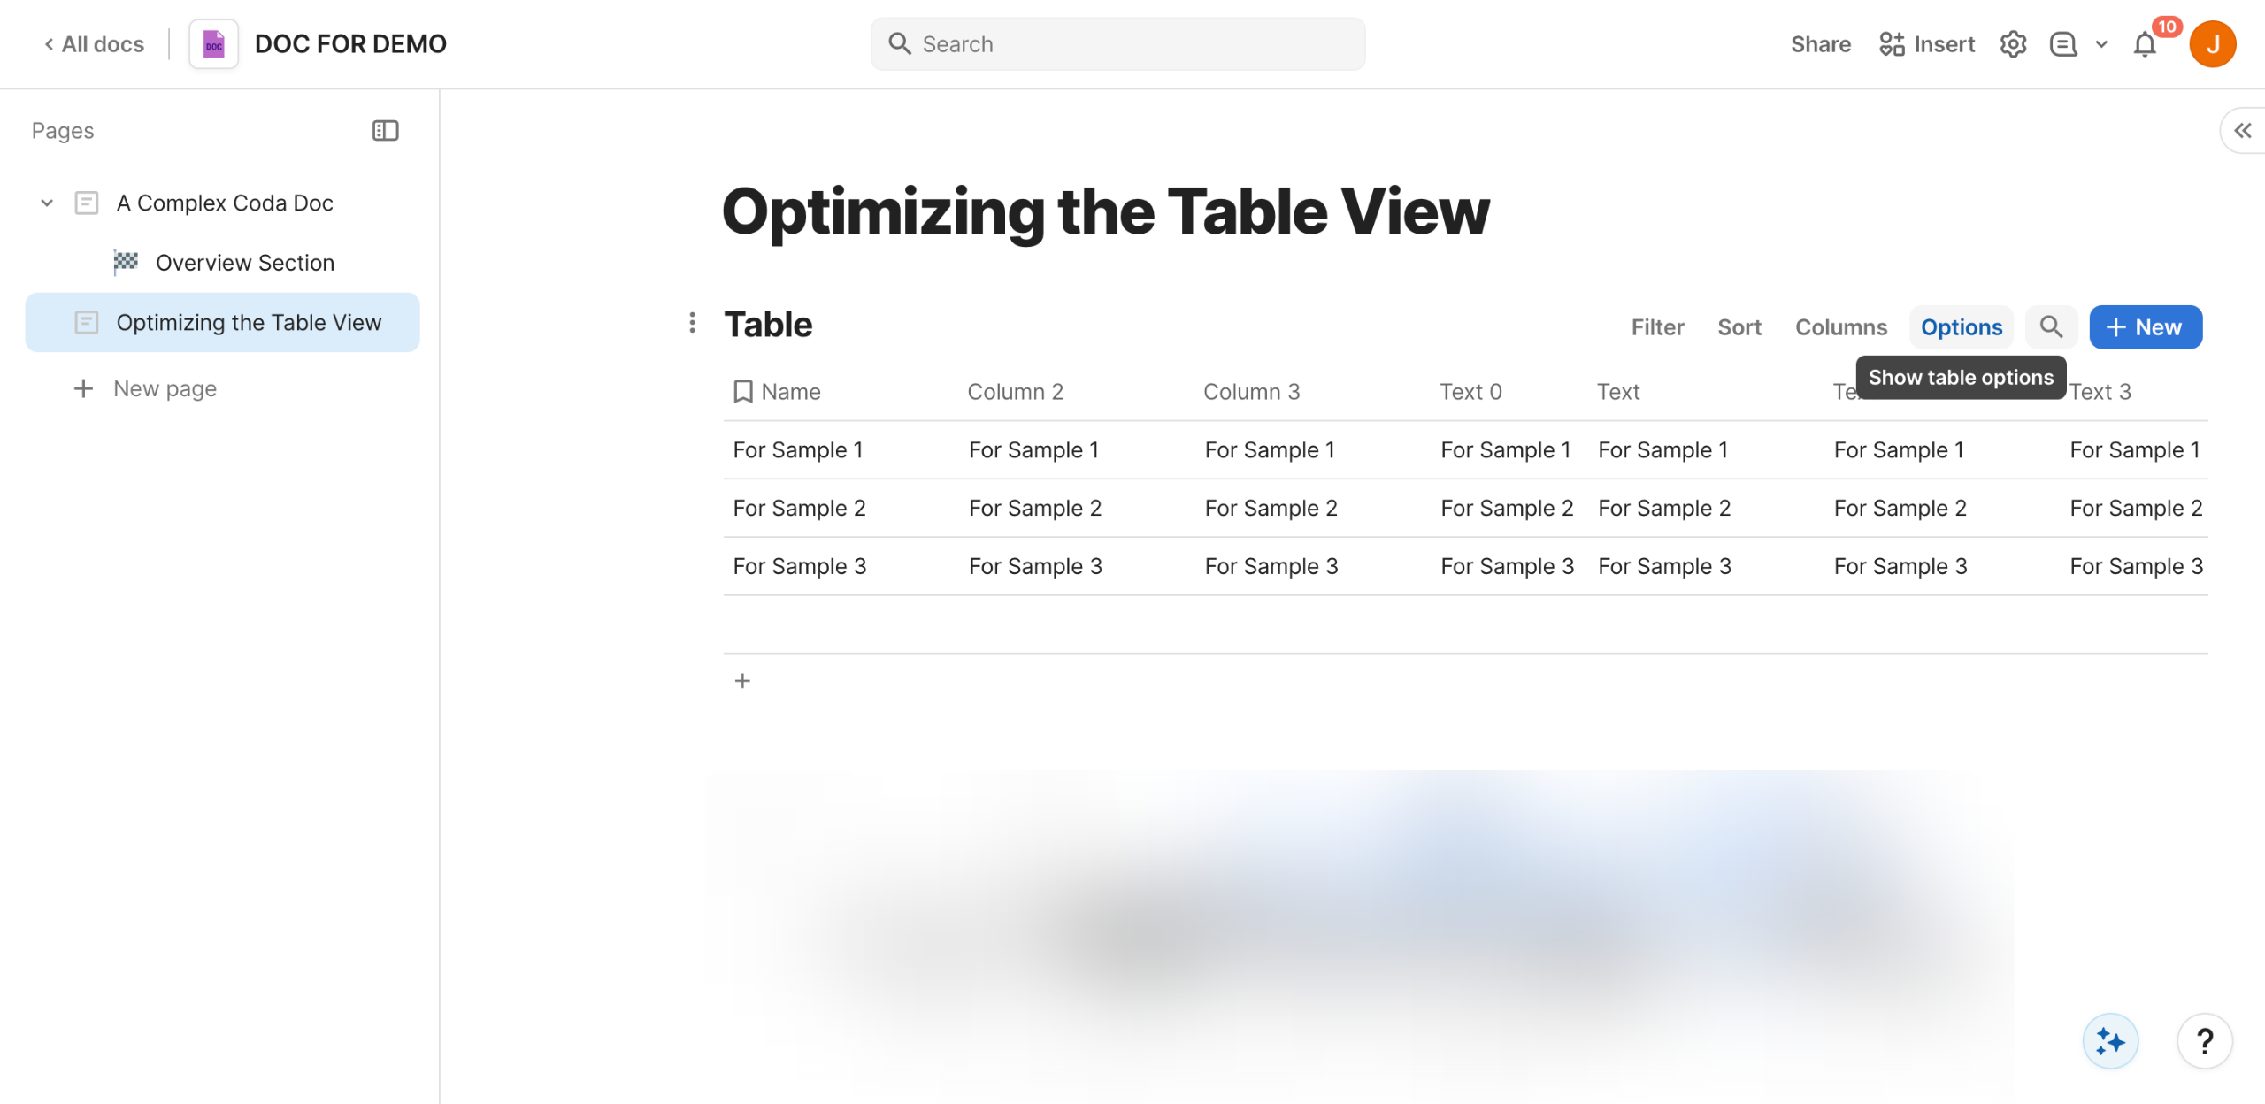Click the DOC FOR DEMO doc icon
The height and width of the screenshot is (1104, 2265).
coord(214,44)
